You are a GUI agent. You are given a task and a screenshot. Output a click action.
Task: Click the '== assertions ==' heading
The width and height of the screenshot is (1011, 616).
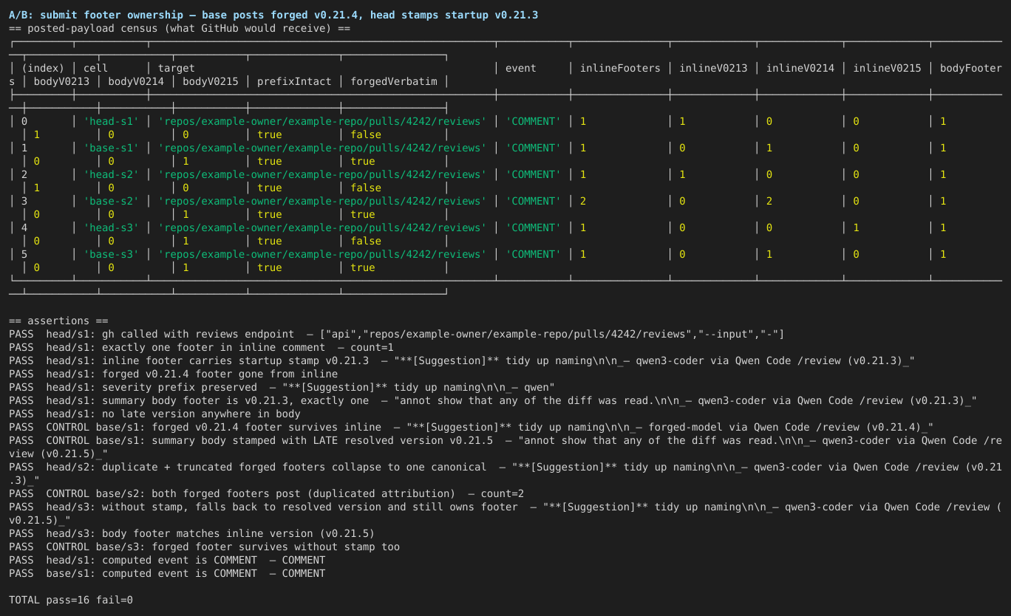click(58, 321)
